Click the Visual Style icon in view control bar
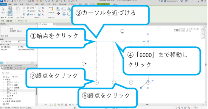208x109 pixels. click(x=55, y=105)
